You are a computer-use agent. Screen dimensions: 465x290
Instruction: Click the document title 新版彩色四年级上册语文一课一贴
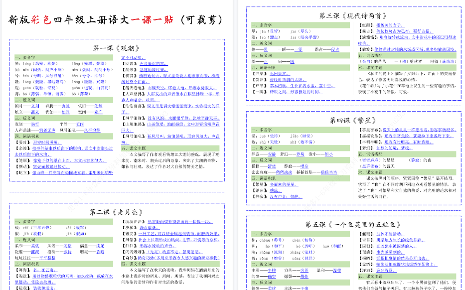116,18
